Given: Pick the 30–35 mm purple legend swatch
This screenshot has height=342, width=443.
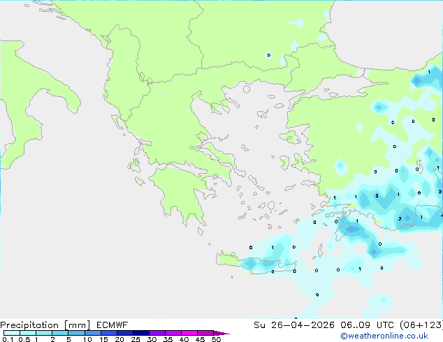Looking at the screenshot, I should [157, 333].
